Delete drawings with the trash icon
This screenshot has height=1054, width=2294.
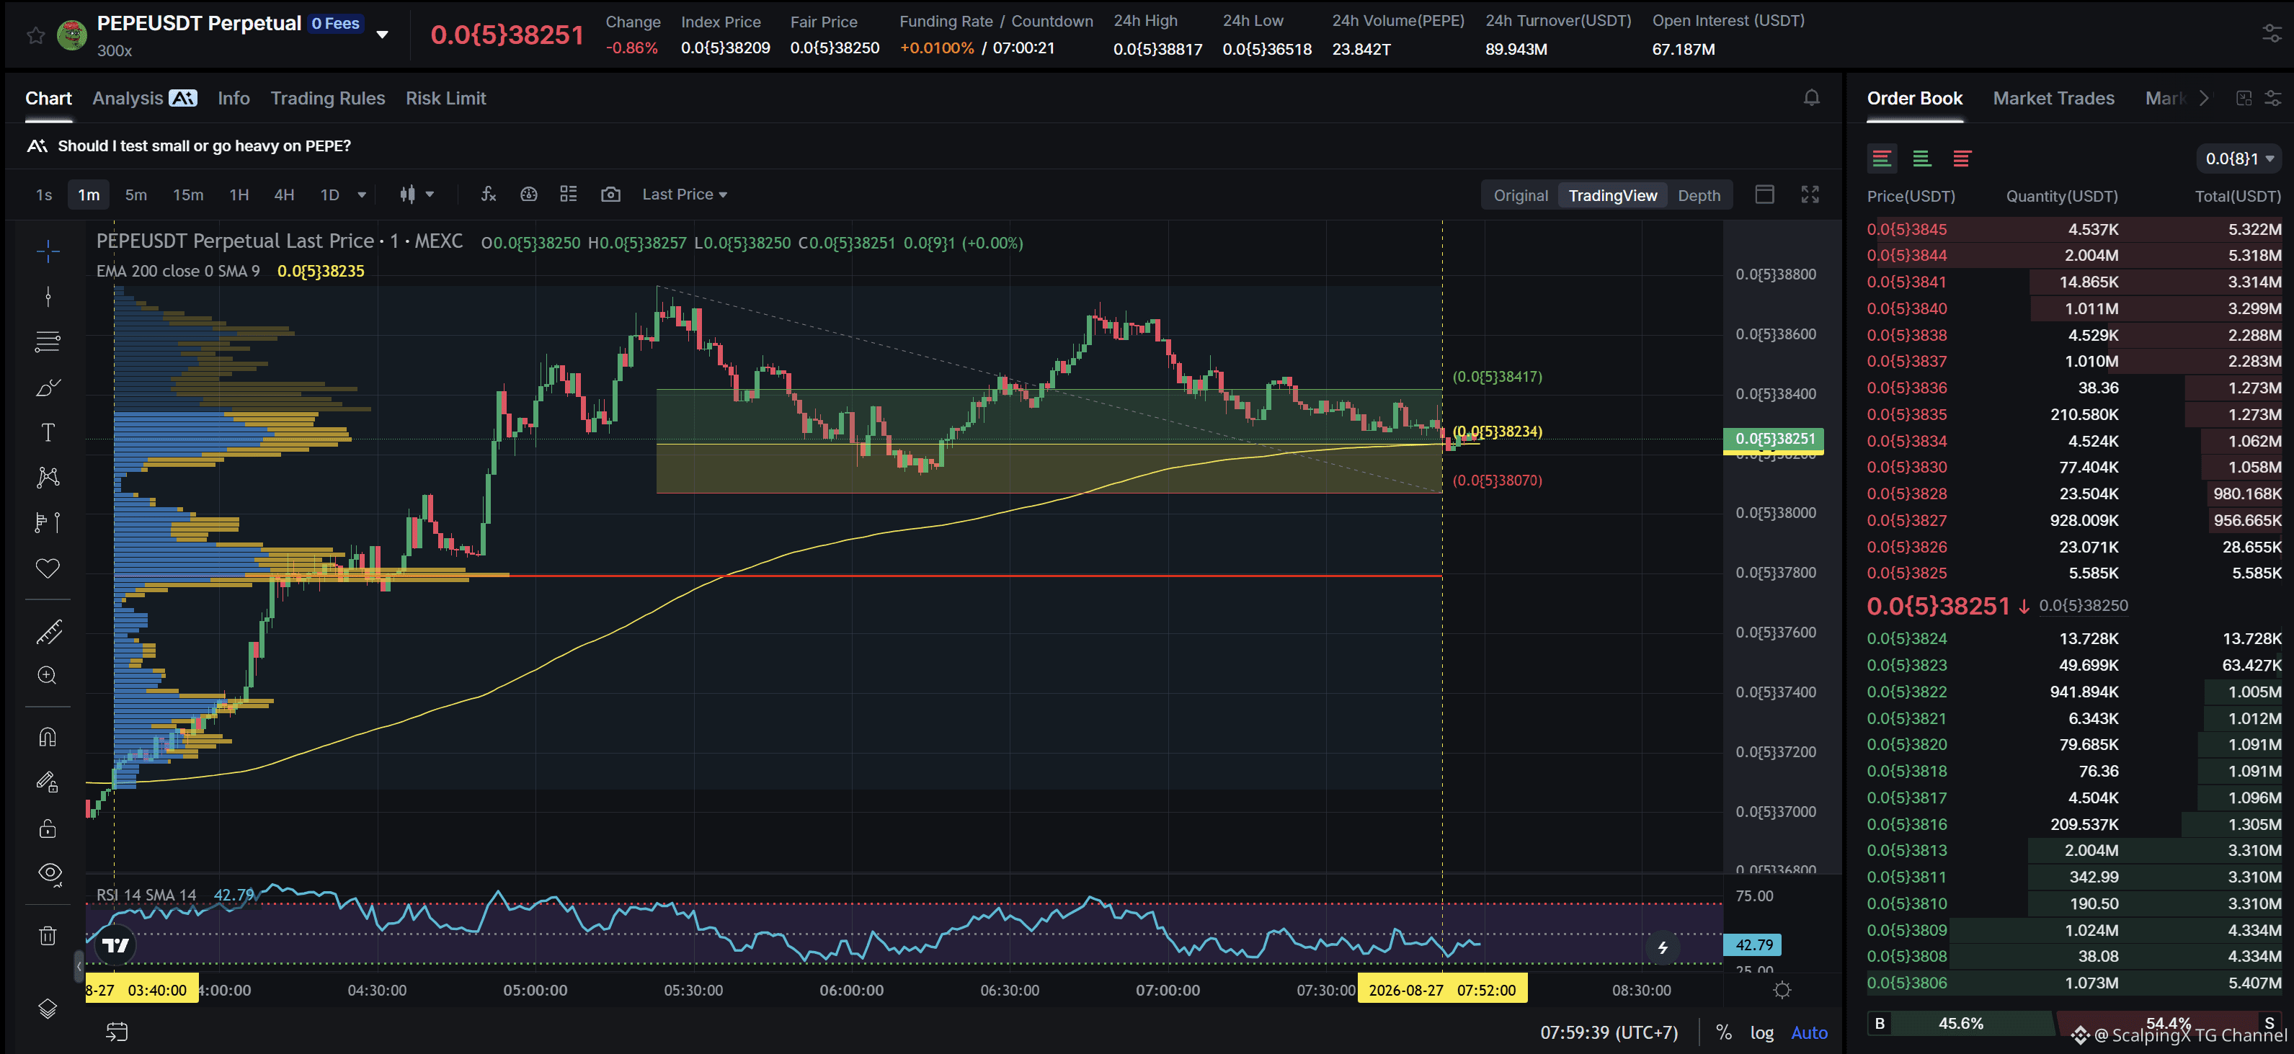click(x=48, y=936)
